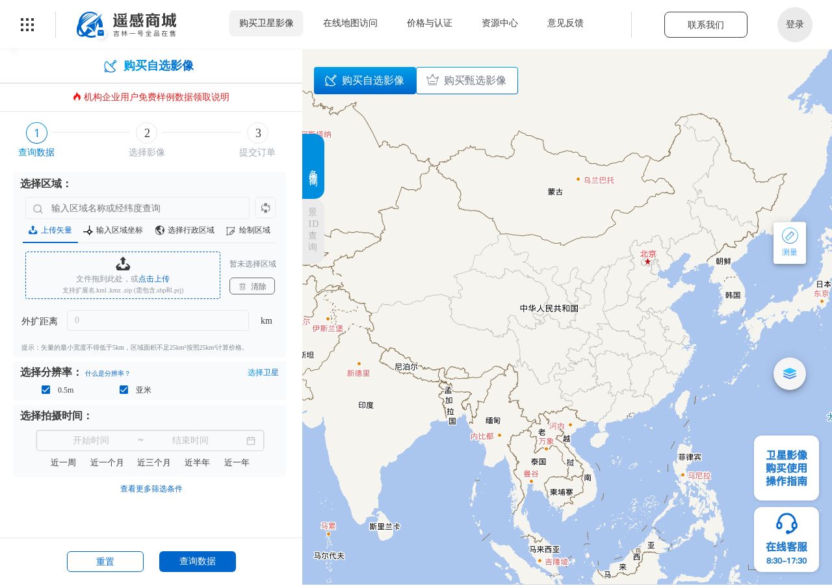Click the 查询数据 query button
Viewport: 832px width, 585px height.
(x=198, y=562)
